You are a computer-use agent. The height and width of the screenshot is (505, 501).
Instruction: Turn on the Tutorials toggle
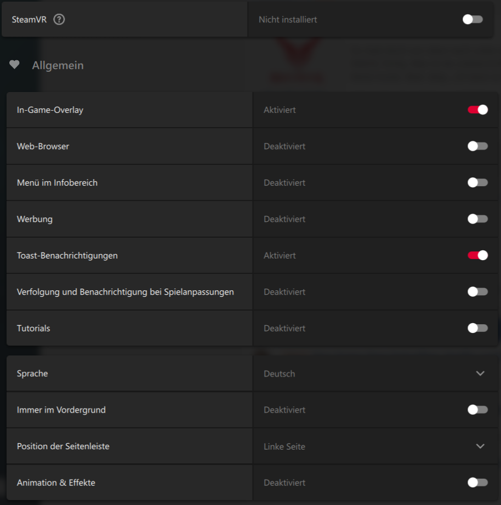(x=477, y=328)
